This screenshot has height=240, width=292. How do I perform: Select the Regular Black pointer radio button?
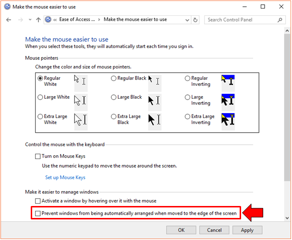(x=114, y=79)
